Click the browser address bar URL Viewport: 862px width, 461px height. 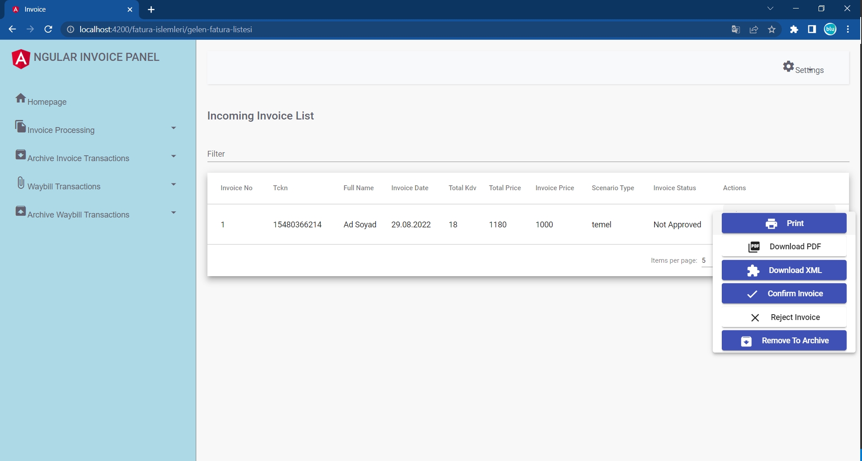point(166,30)
